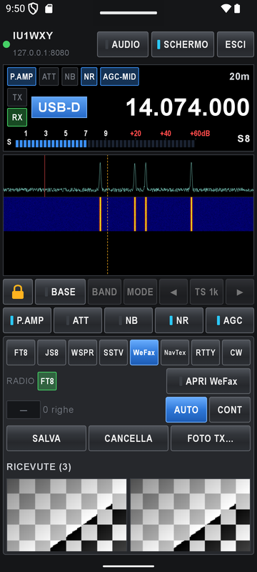Open the first received WeFax thumbnail
This screenshot has height=572, width=257.
(66, 515)
